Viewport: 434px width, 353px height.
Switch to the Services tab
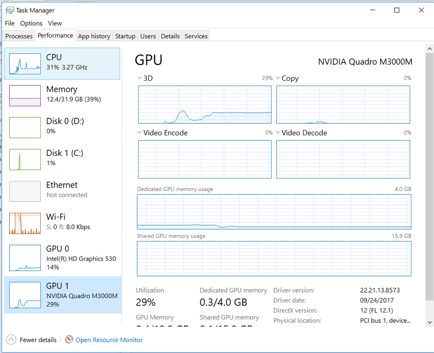tap(196, 36)
